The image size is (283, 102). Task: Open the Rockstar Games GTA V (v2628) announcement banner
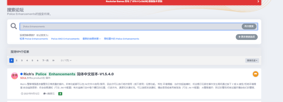134,1
